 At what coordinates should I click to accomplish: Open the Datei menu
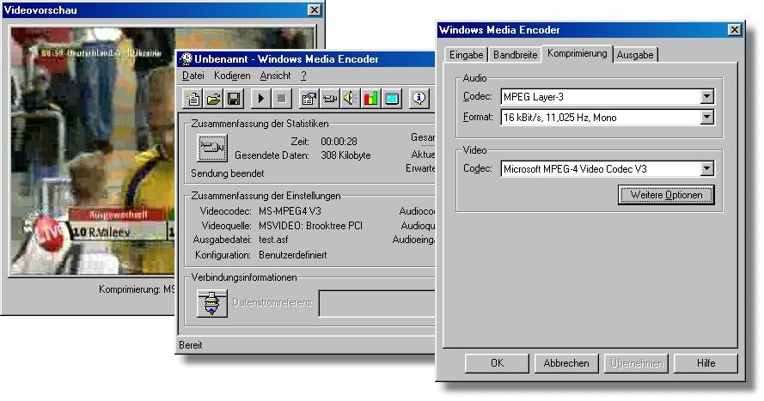coord(193,76)
